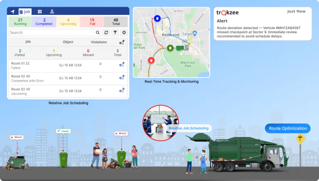
Task: Click in the Search input field
Action: point(52,32)
